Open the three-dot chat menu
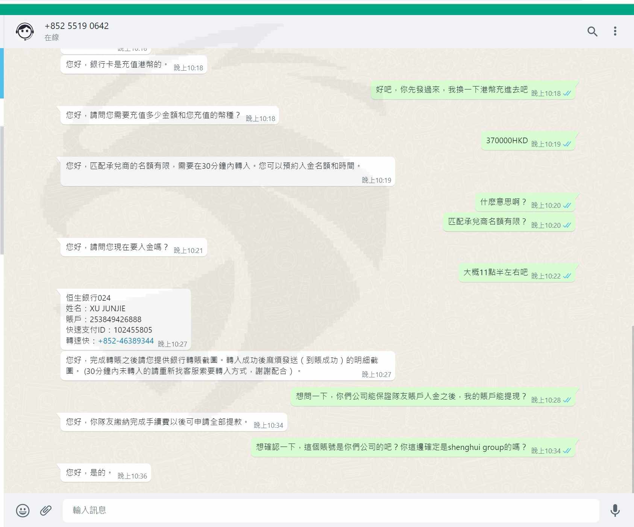The image size is (634, 527). click(615, 31)
